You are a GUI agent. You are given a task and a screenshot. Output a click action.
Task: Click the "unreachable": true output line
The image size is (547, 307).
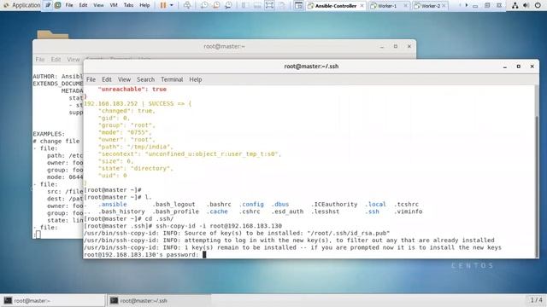click(132, 90)
